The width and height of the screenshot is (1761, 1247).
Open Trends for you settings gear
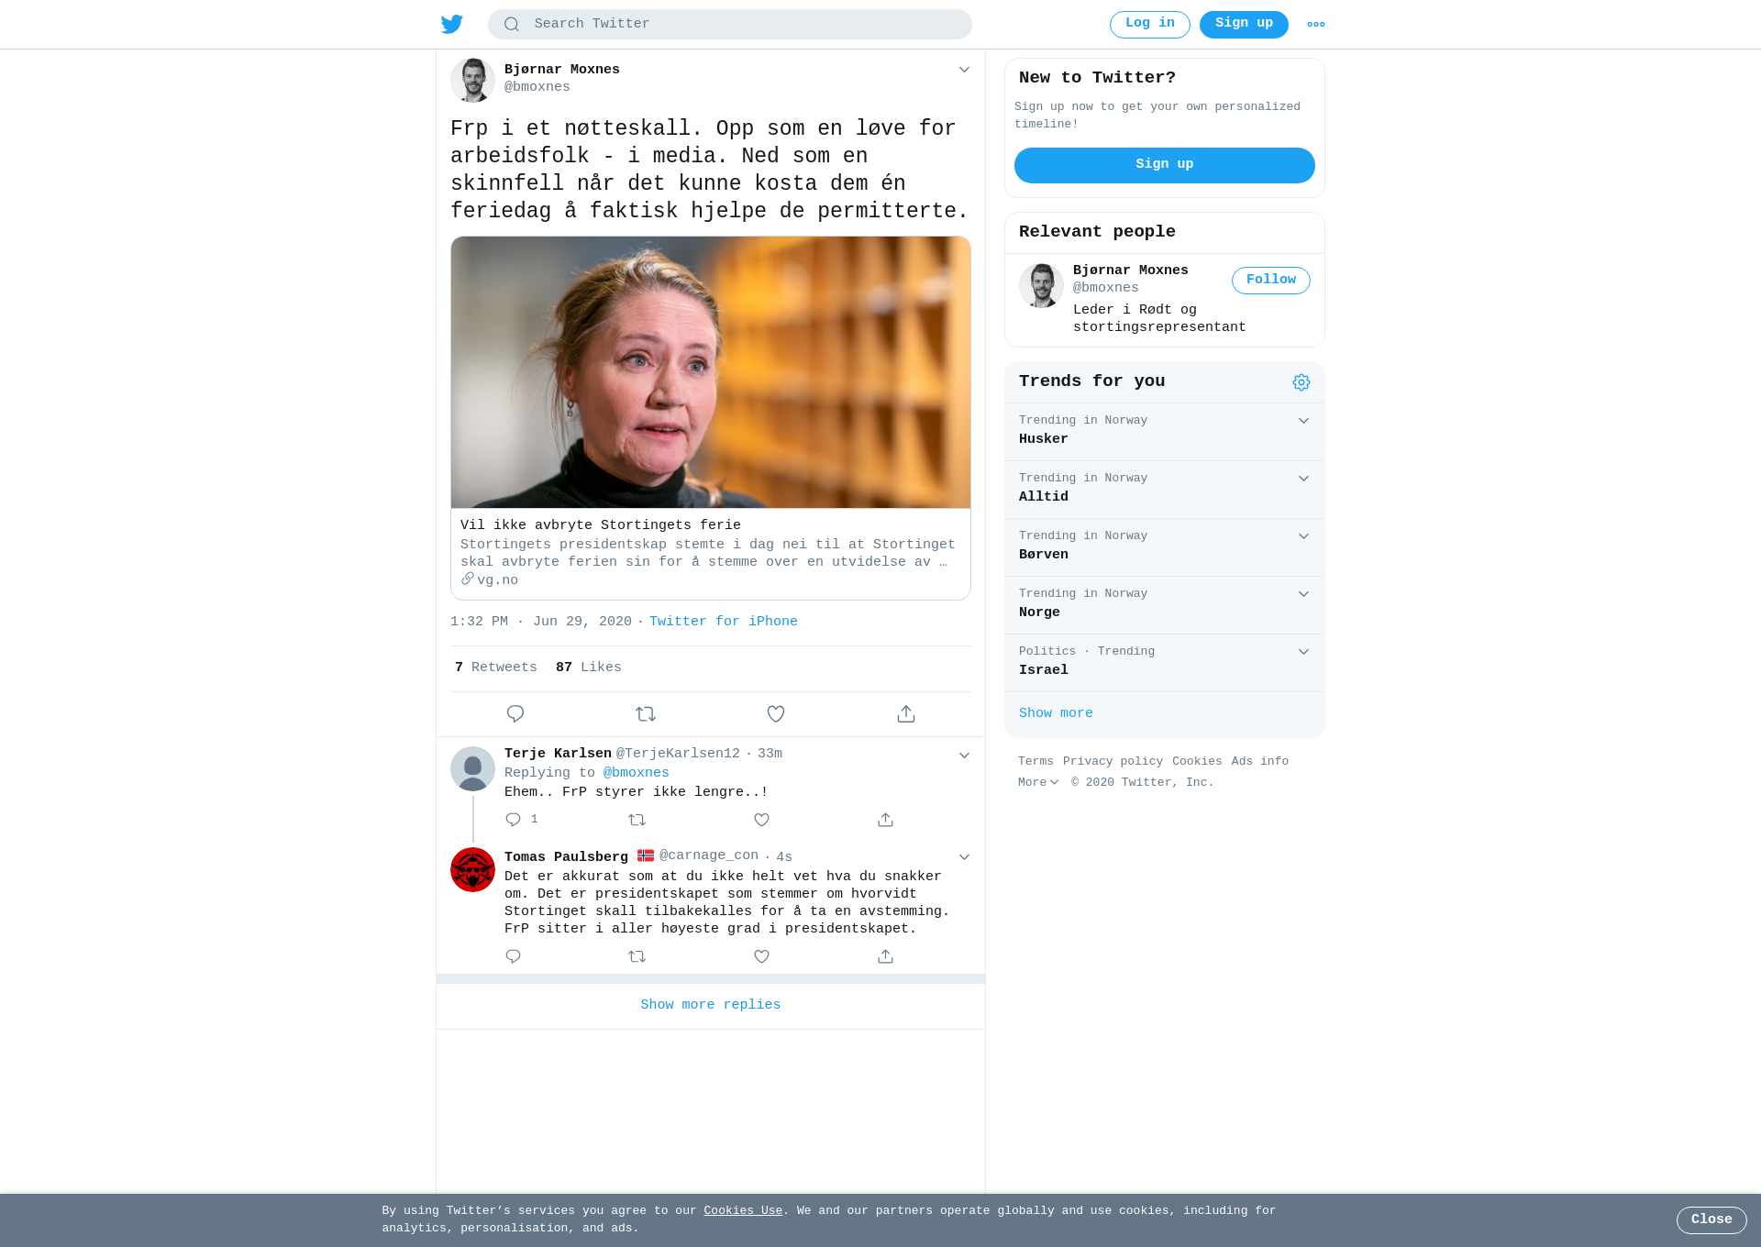[1301, 382]
